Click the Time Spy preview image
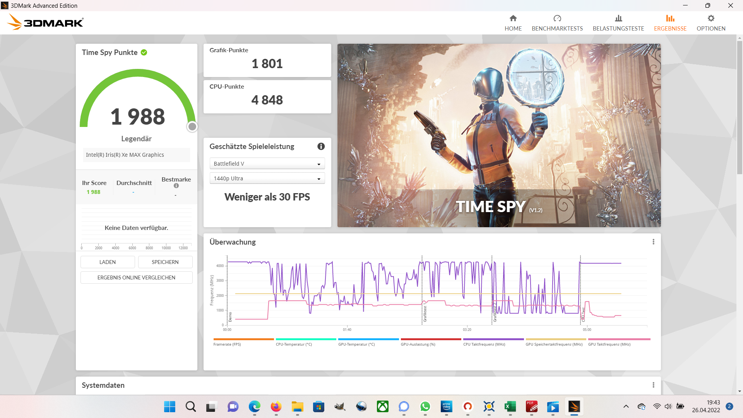 click(499, 135)
